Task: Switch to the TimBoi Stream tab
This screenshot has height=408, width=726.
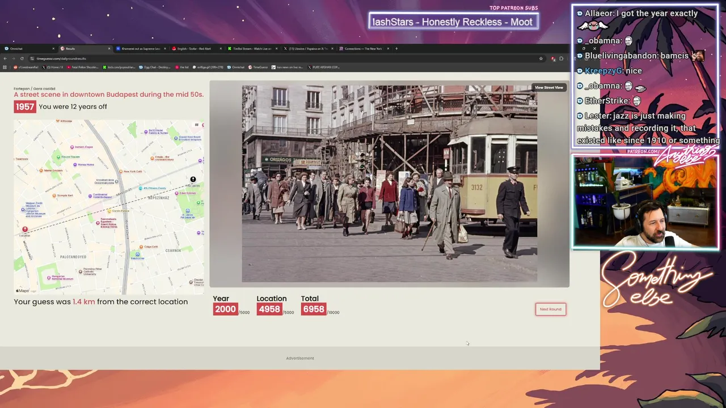Action: tap(252, 49)
